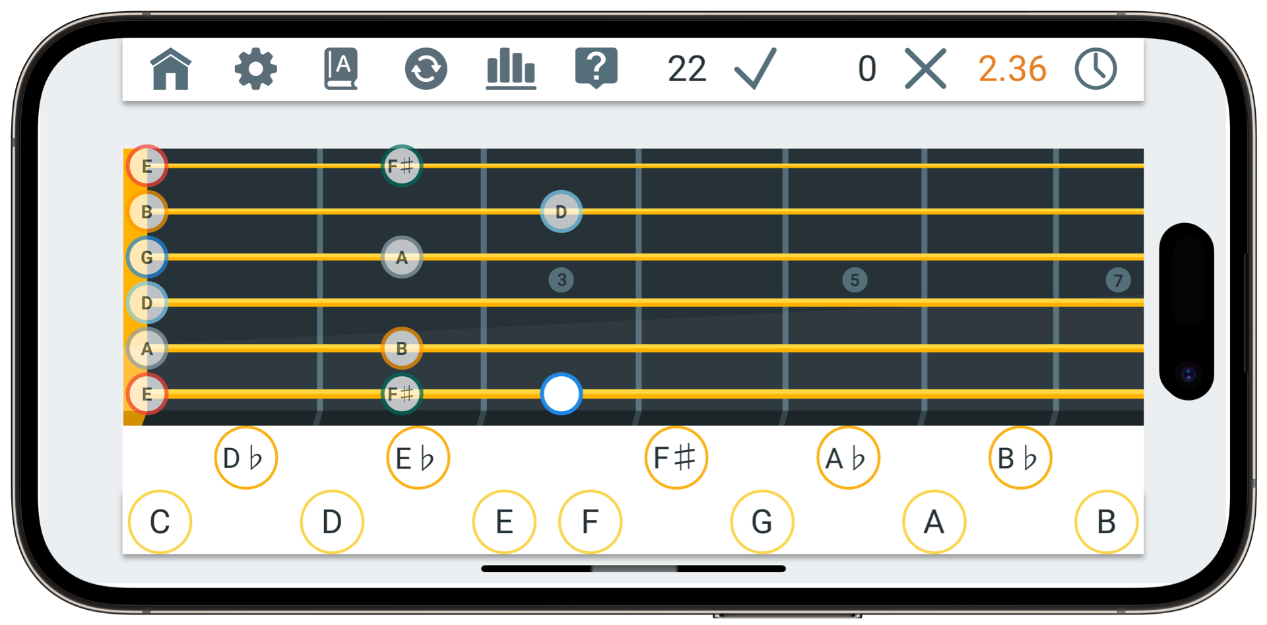The width and height of the screenshot is (1267, 625).
Task: Choose the E♭ note button
Action: [x=418, y=458]
